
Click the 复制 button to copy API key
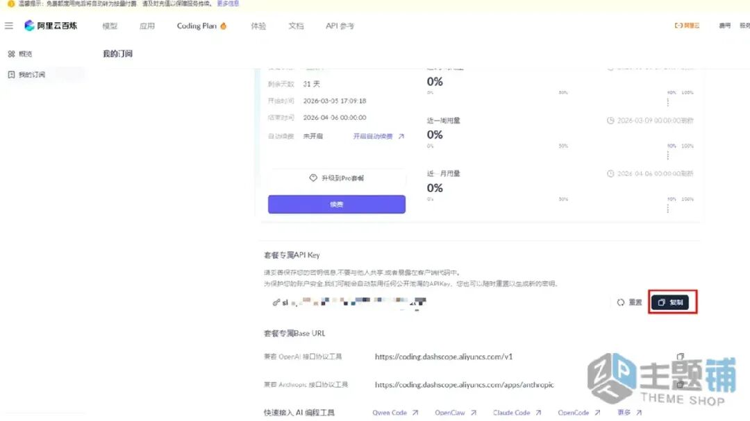[670, 302]
